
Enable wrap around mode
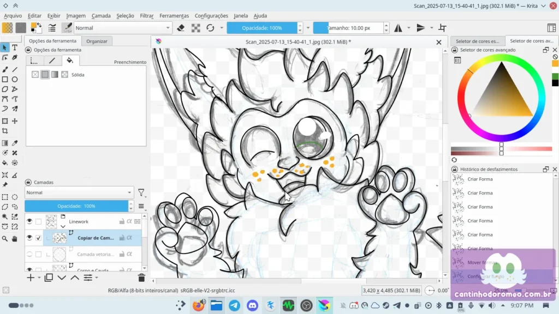(x=442, y=28)
